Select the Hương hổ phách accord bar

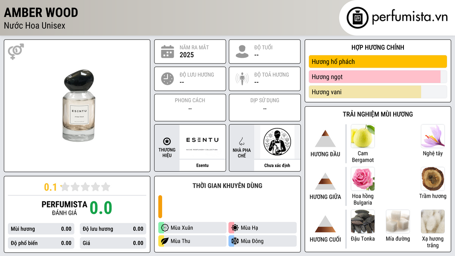pos(378,61)
